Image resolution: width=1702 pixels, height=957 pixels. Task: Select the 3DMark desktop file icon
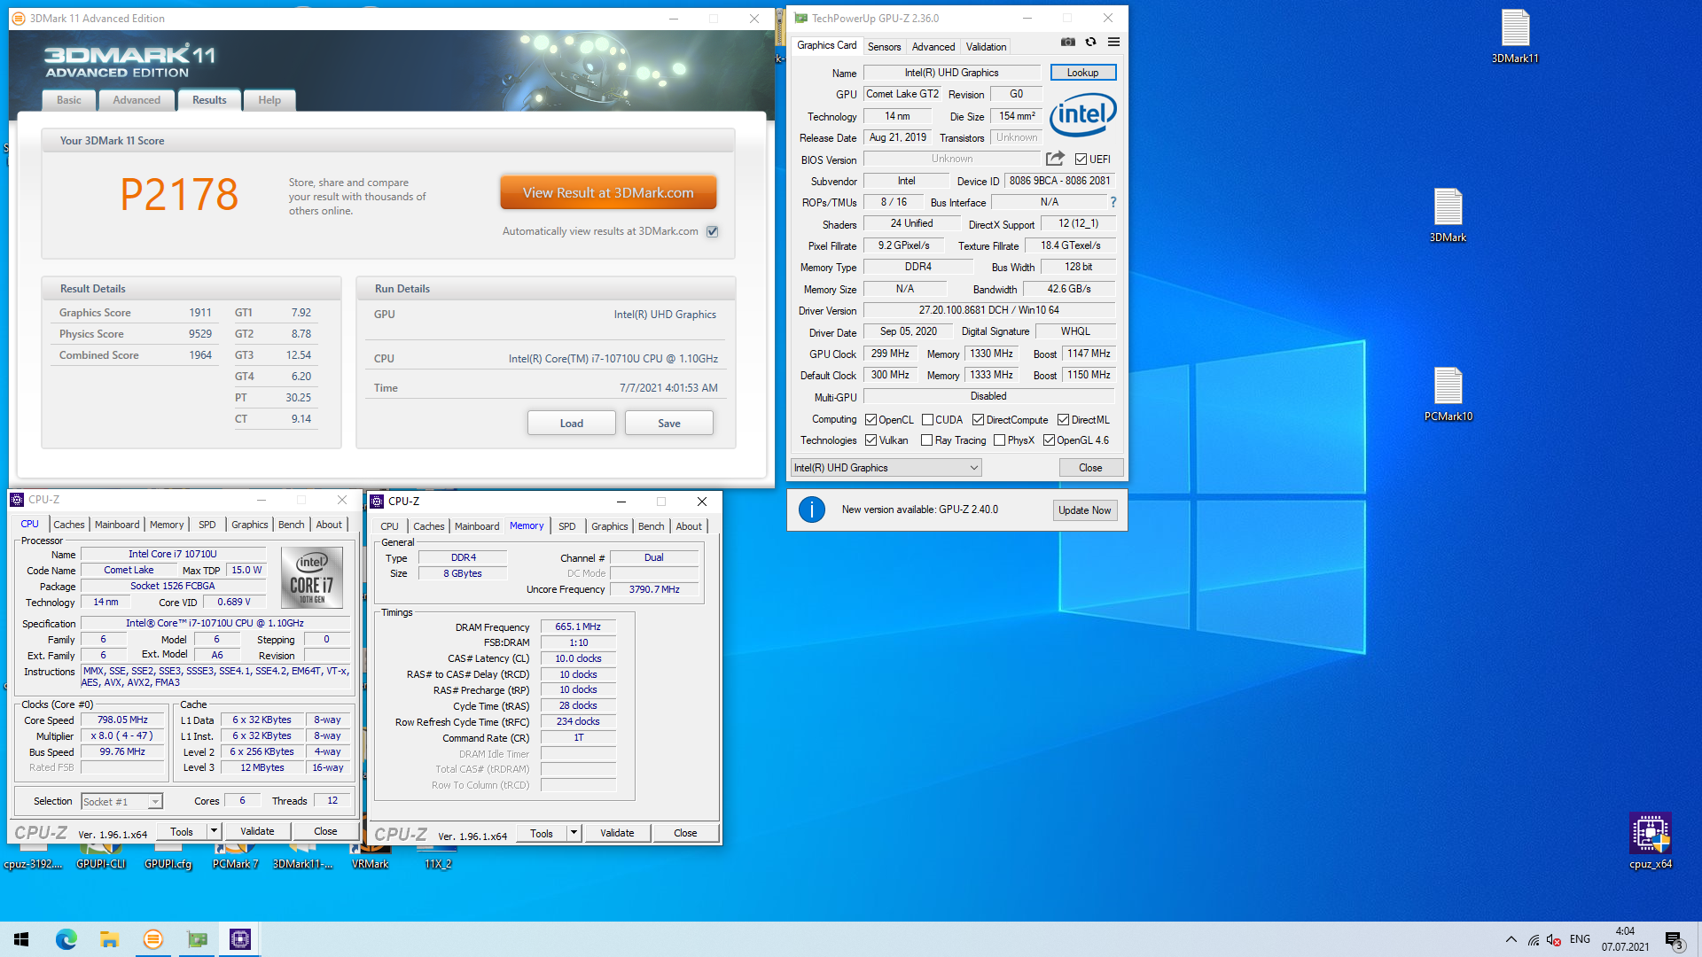pyautogui.click(x=1448, y=215)
